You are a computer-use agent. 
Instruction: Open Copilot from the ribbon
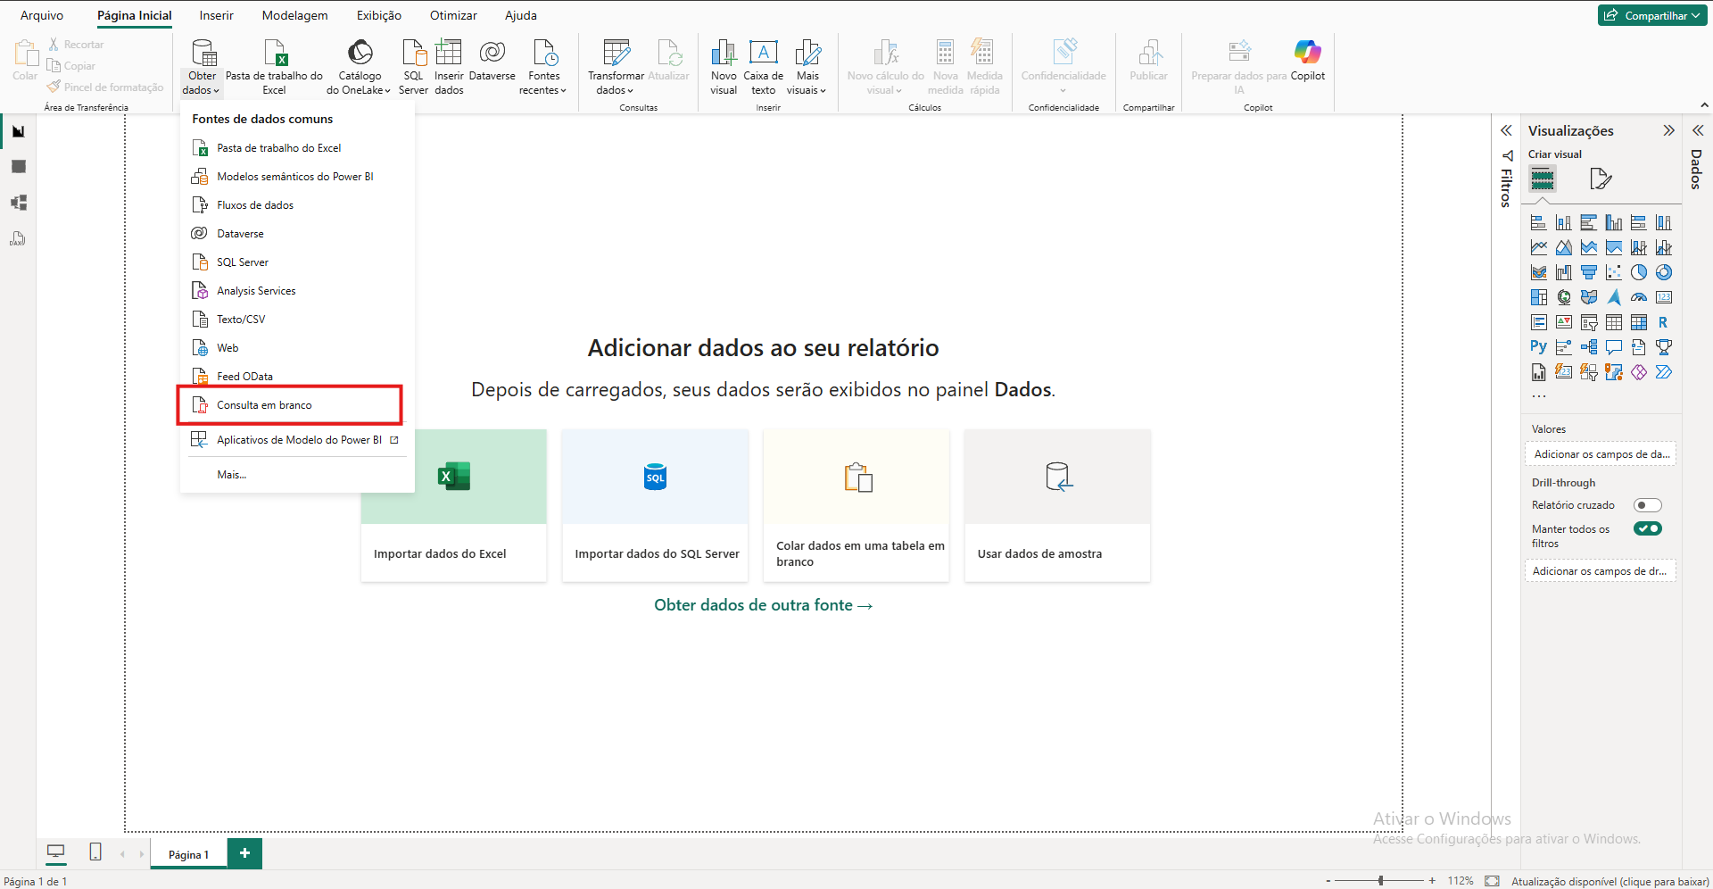tap(1307, 61)
